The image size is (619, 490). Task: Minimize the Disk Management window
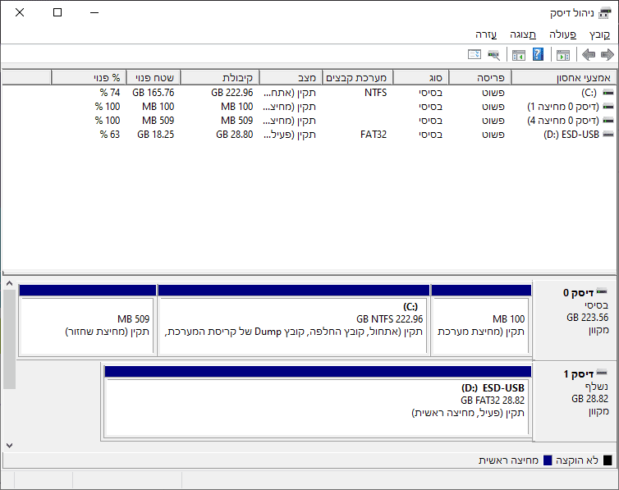[x=94, y=12]
